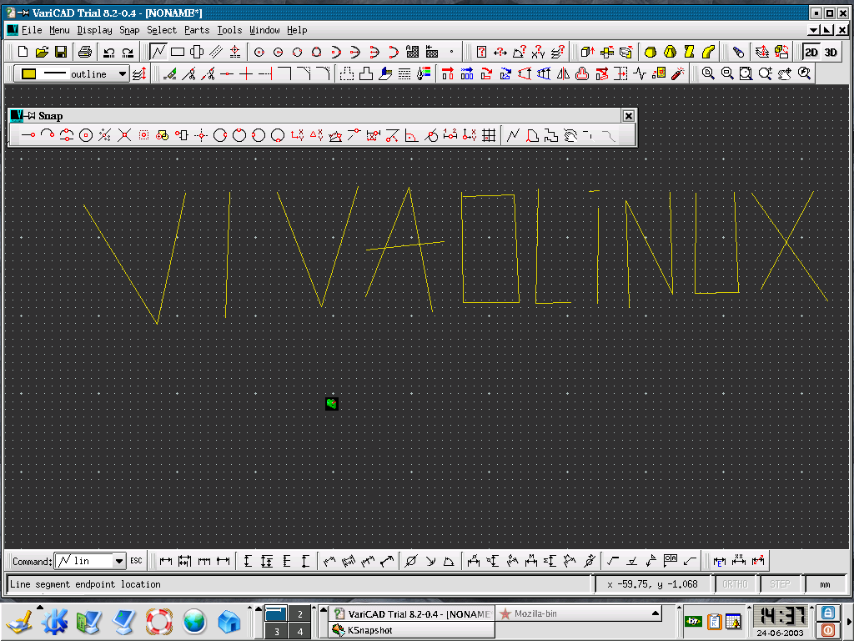The image size is (854, 641).
Task: Click the ESC button beside command box
Action: (x=136, y=561)
